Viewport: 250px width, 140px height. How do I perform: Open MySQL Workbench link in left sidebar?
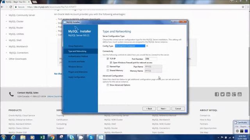click(18, 47)
